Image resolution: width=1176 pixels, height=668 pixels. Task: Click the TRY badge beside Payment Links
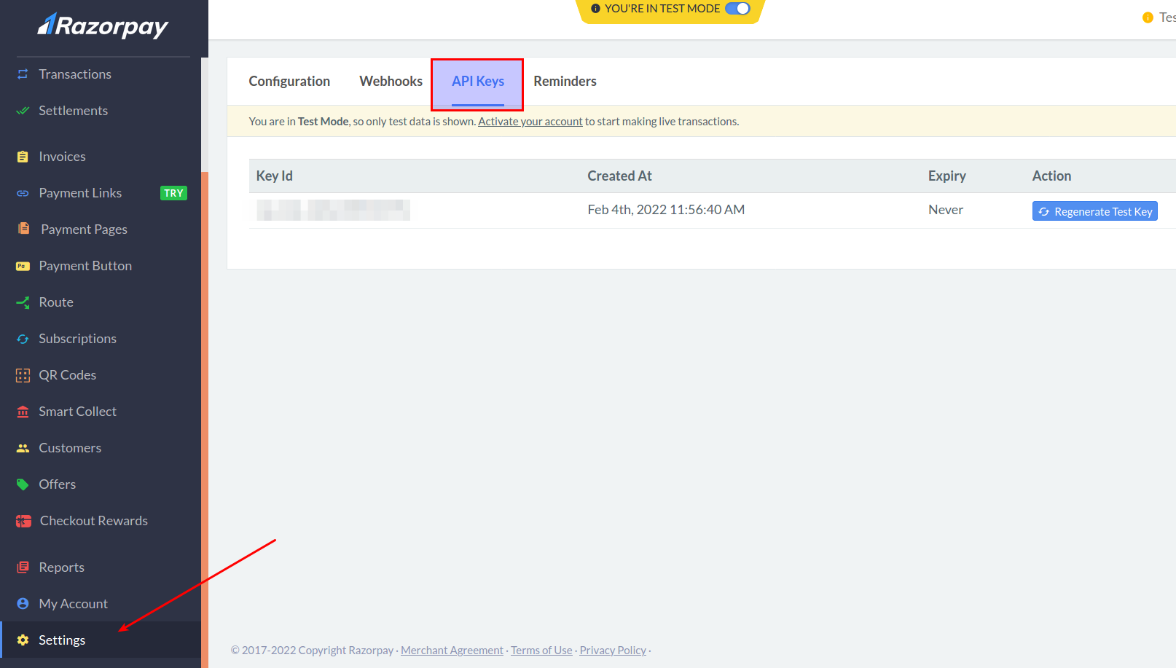(x=173, y=193)
